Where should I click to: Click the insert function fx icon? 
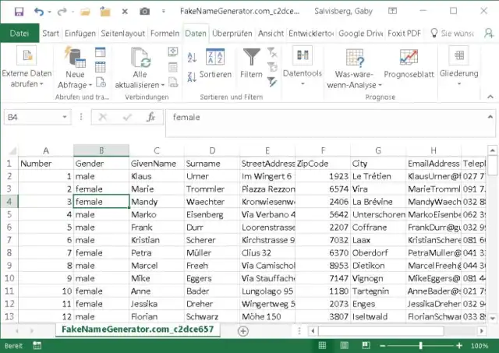click(x=151, y=117)
